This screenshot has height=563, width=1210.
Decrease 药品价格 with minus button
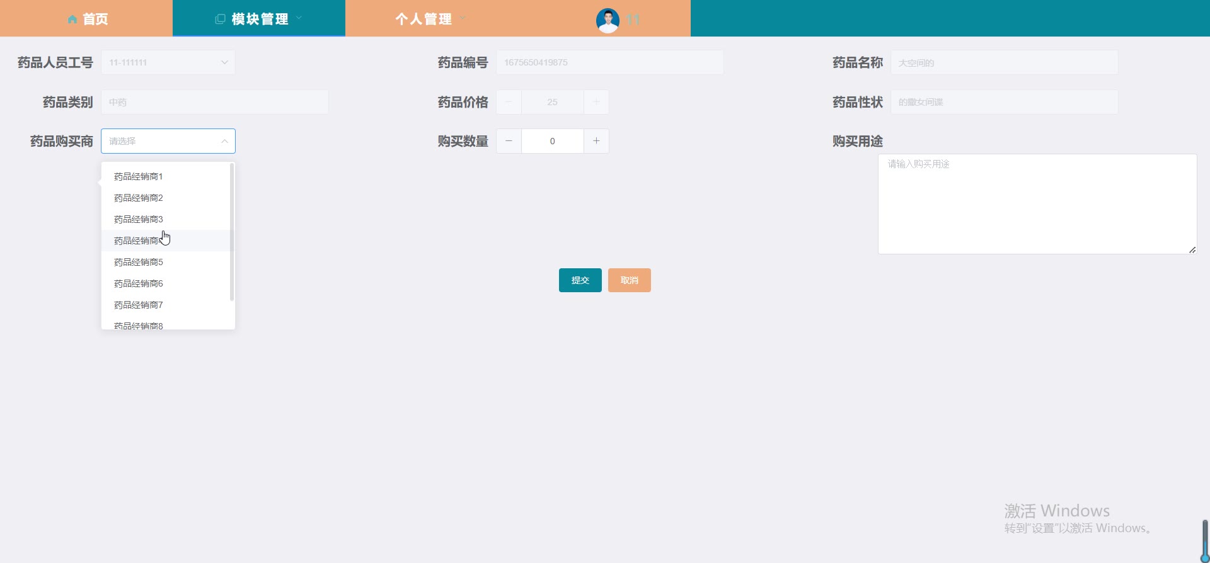click(509, 102)
